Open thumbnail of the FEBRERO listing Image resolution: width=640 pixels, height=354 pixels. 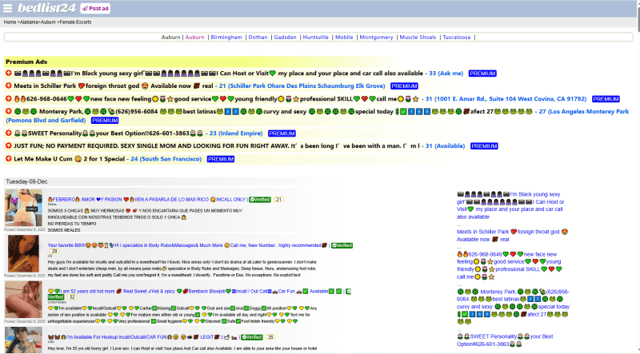coord(23,208)
